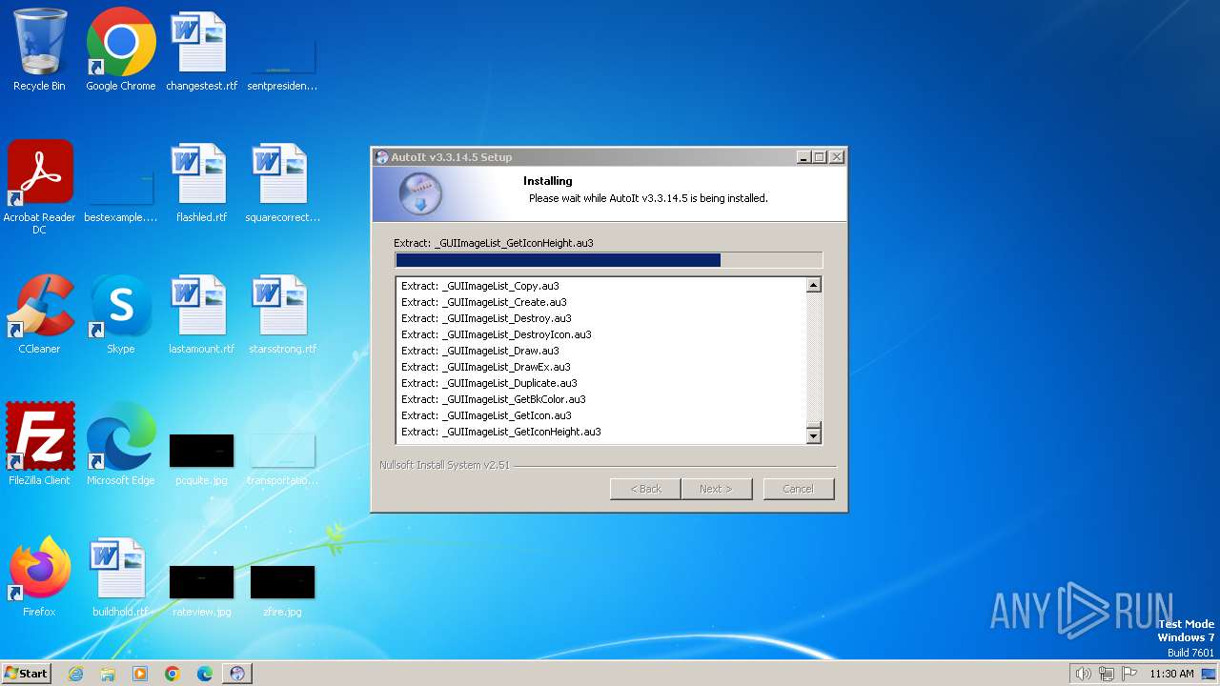
Task: Launch Internet Explorer from the taskbar
Action: (x=75, y=674)
